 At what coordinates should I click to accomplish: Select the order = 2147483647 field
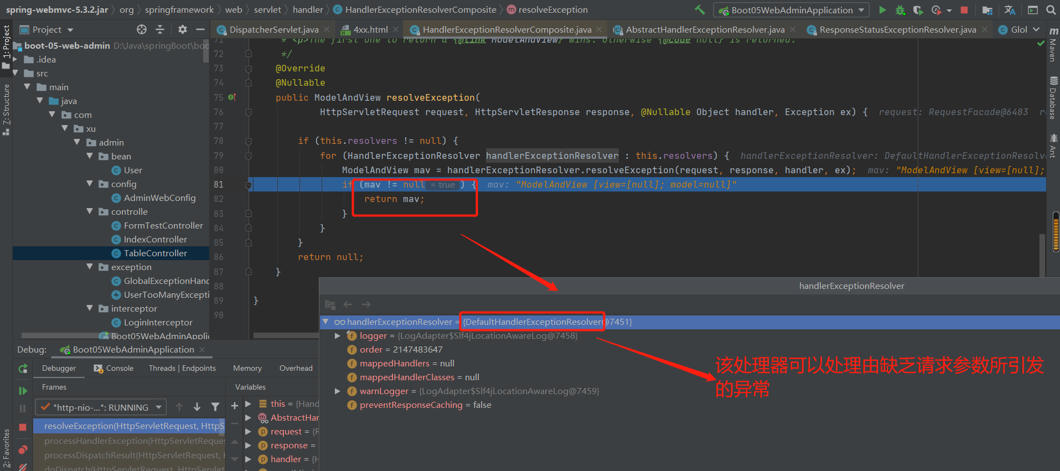395,350
